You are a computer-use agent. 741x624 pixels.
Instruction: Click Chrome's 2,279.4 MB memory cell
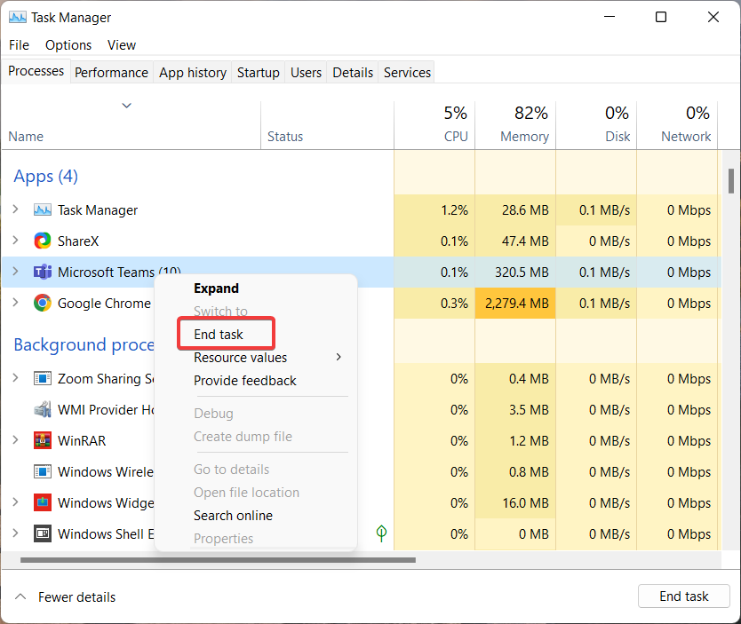pyautogui.click(x=515, y=303)
